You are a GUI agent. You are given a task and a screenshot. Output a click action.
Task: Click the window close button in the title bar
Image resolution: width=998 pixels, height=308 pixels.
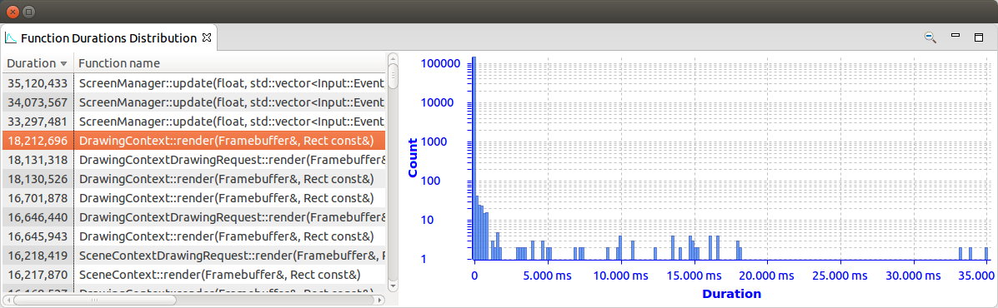(x=13, y=12)
